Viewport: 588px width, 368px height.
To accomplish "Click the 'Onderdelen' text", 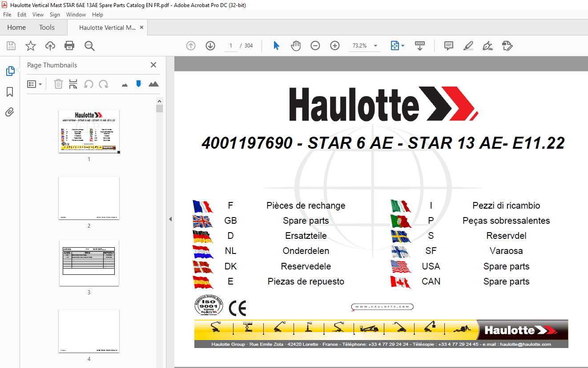I will point(306,251).
